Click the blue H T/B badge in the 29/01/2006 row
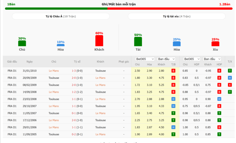236x143 pixels. tap(174, 127)
